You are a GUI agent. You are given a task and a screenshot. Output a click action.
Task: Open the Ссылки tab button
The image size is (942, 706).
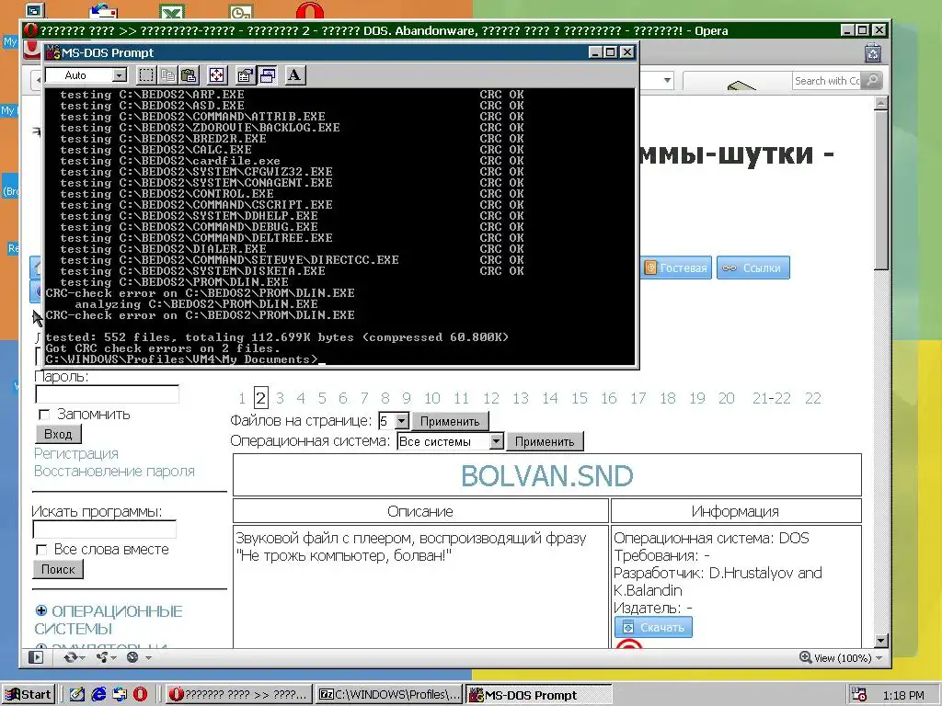pyautogui.click(x=753, y=268)
